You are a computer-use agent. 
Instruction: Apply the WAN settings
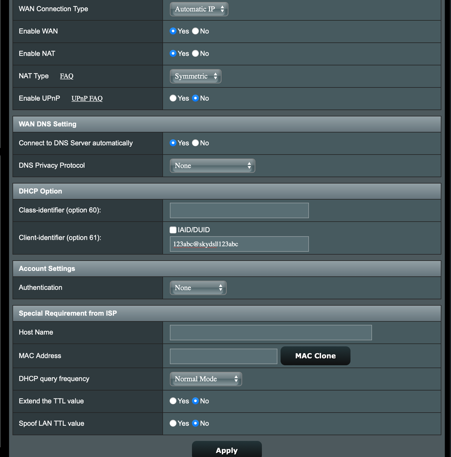[x=226, y=450]
